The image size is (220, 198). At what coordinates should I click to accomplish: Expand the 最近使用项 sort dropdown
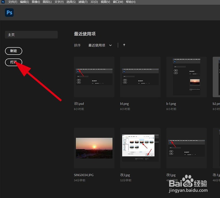click(100, 45)
